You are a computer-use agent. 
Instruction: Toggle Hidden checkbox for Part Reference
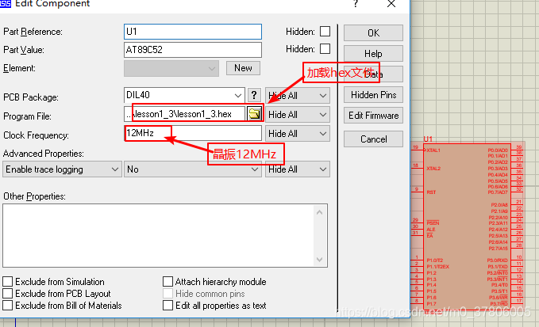pos(325,31)
